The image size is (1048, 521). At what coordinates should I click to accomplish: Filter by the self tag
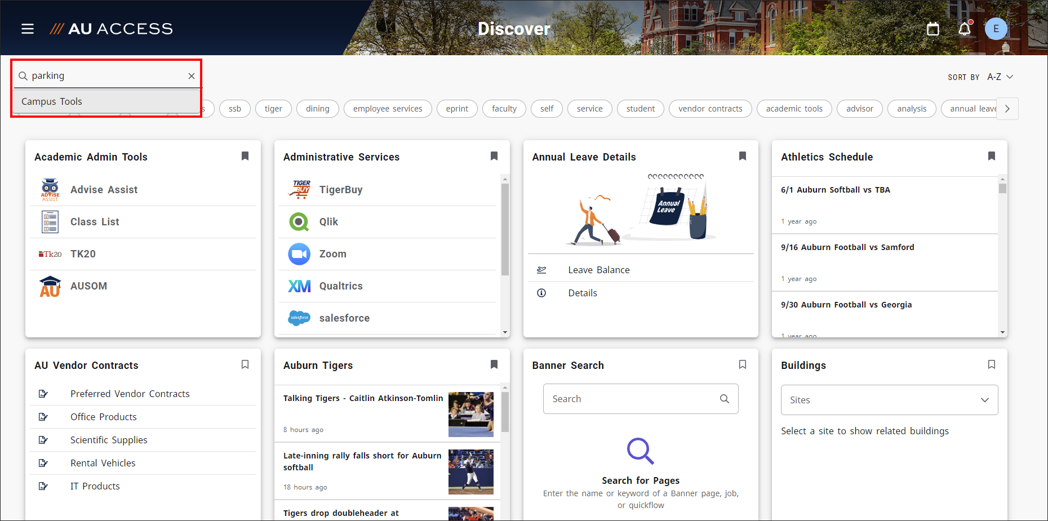547,109
